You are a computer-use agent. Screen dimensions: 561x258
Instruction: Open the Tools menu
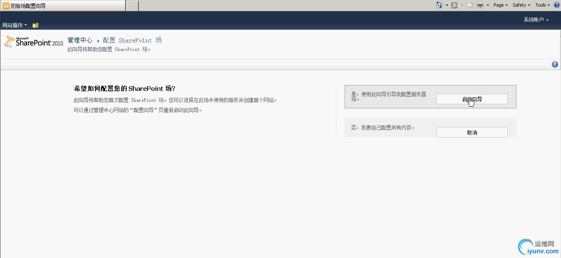point(543,5)
